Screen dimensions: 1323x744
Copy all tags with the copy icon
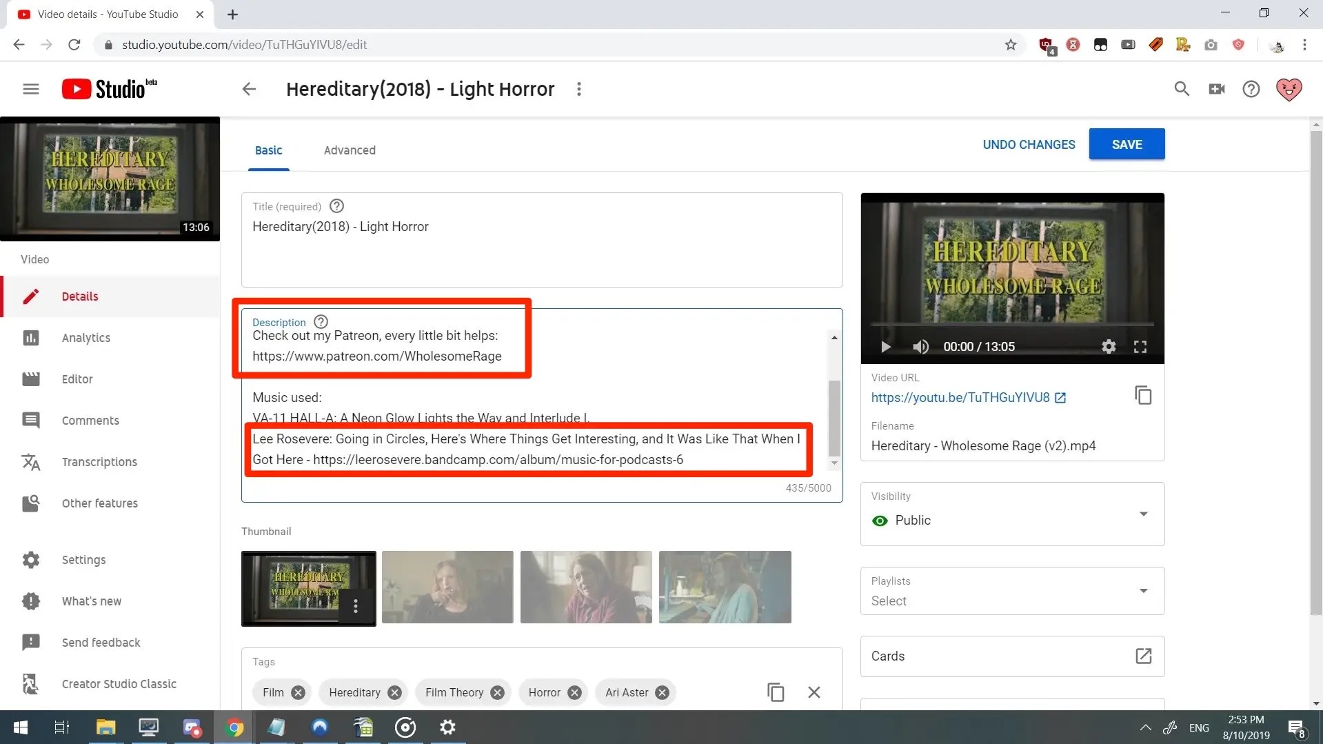pos(776,692)
